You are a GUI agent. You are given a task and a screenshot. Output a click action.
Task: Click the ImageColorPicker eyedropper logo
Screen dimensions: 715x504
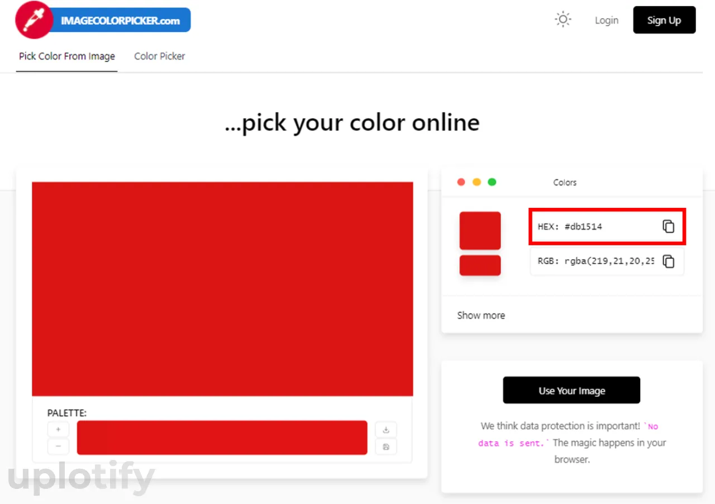34,20
